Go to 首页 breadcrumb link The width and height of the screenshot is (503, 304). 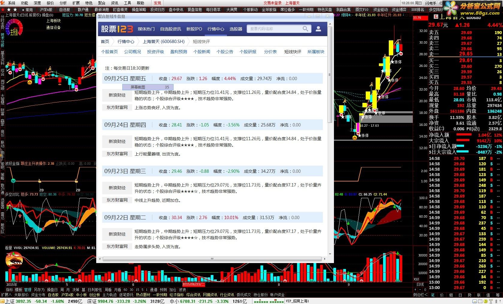point(105,42)
